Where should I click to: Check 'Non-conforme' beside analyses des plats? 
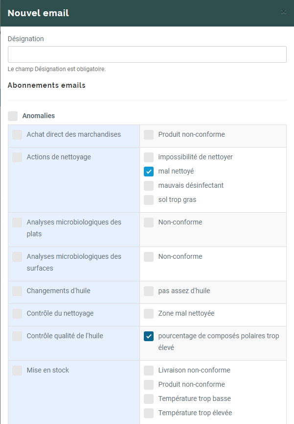pos(148,222)
